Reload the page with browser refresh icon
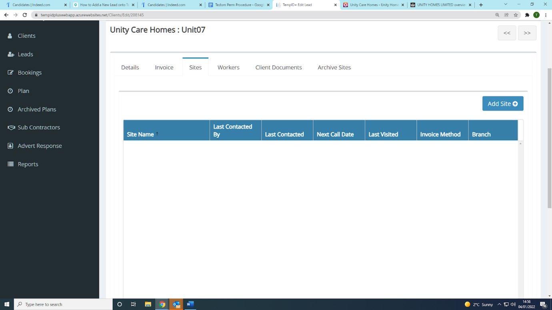 click(25, 15)
